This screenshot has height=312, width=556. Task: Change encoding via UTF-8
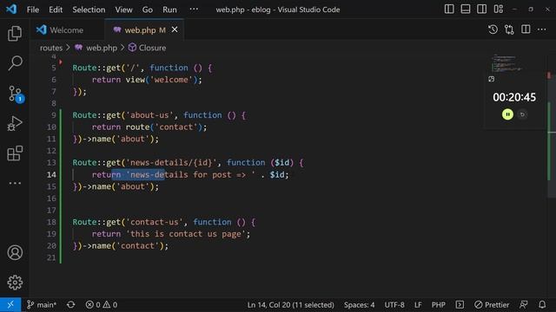point(394,304)
